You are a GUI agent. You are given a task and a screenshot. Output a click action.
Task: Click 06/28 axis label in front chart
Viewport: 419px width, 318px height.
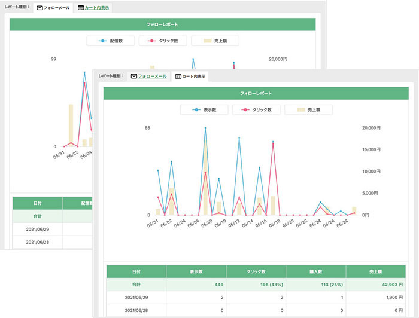coord(342,224)
